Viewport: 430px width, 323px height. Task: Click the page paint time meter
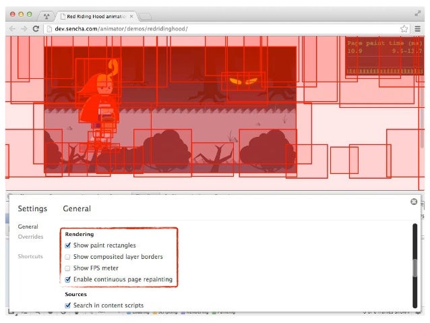coord(384,56)
